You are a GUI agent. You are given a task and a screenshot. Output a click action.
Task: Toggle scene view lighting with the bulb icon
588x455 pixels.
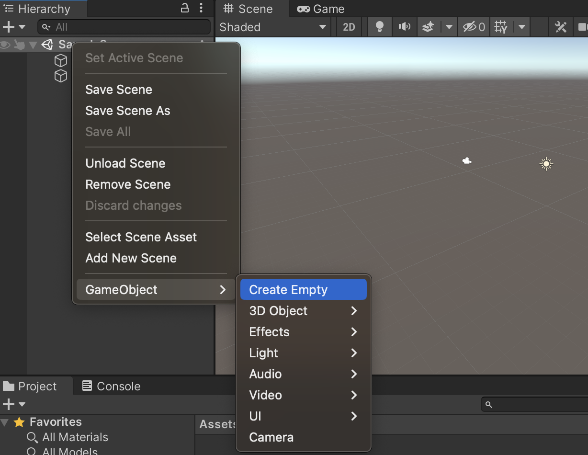coord(379,27)
